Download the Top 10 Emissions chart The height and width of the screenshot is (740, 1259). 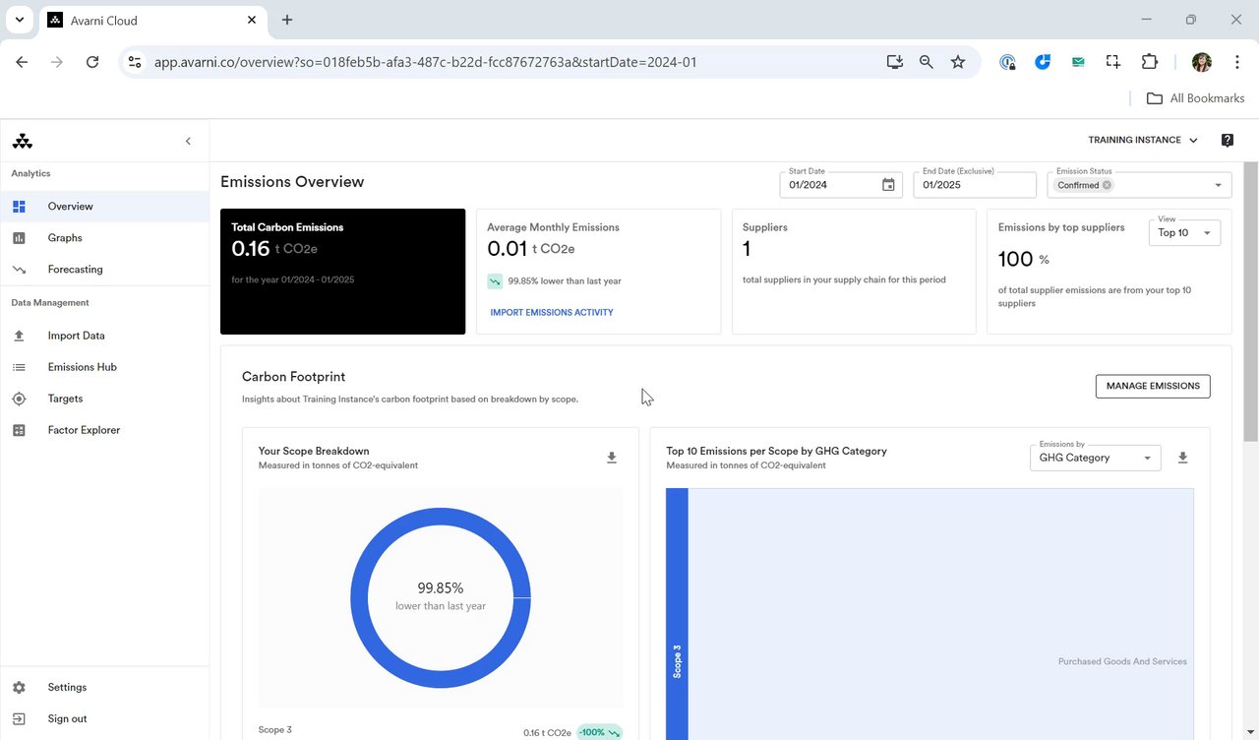(x=1183, y=458)
